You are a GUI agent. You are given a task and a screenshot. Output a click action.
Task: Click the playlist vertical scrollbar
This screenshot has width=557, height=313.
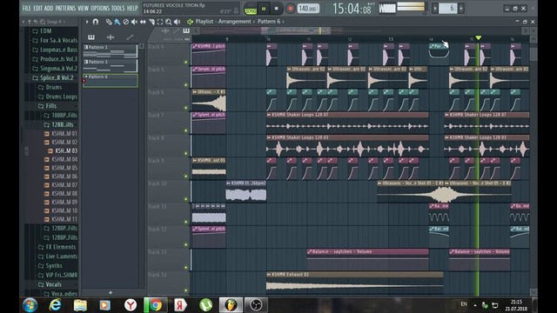pyautogui.click(x=534, y=54)
